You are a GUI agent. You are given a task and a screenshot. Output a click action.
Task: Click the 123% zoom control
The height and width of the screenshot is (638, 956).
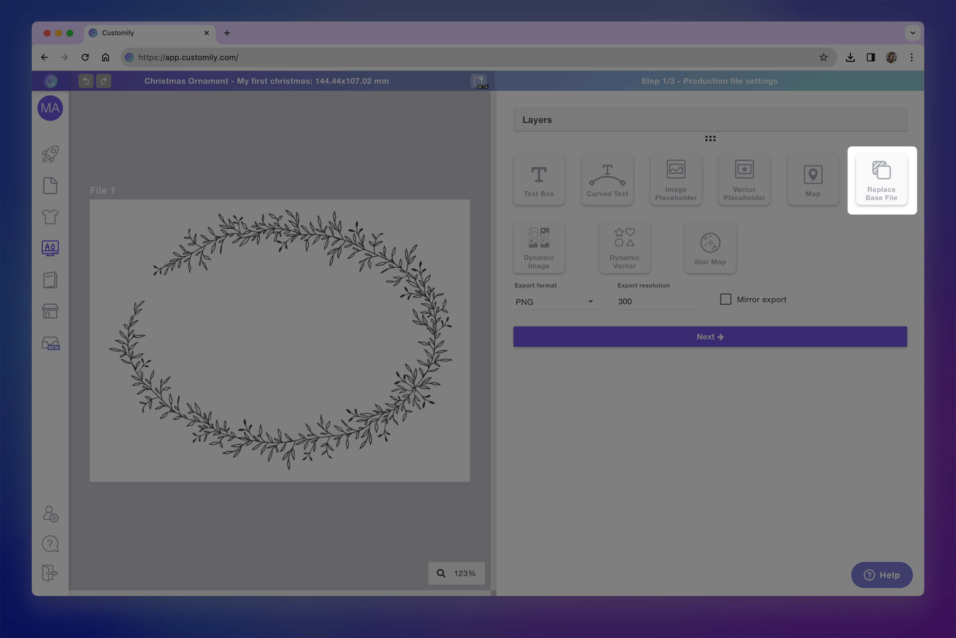(456, 573)
